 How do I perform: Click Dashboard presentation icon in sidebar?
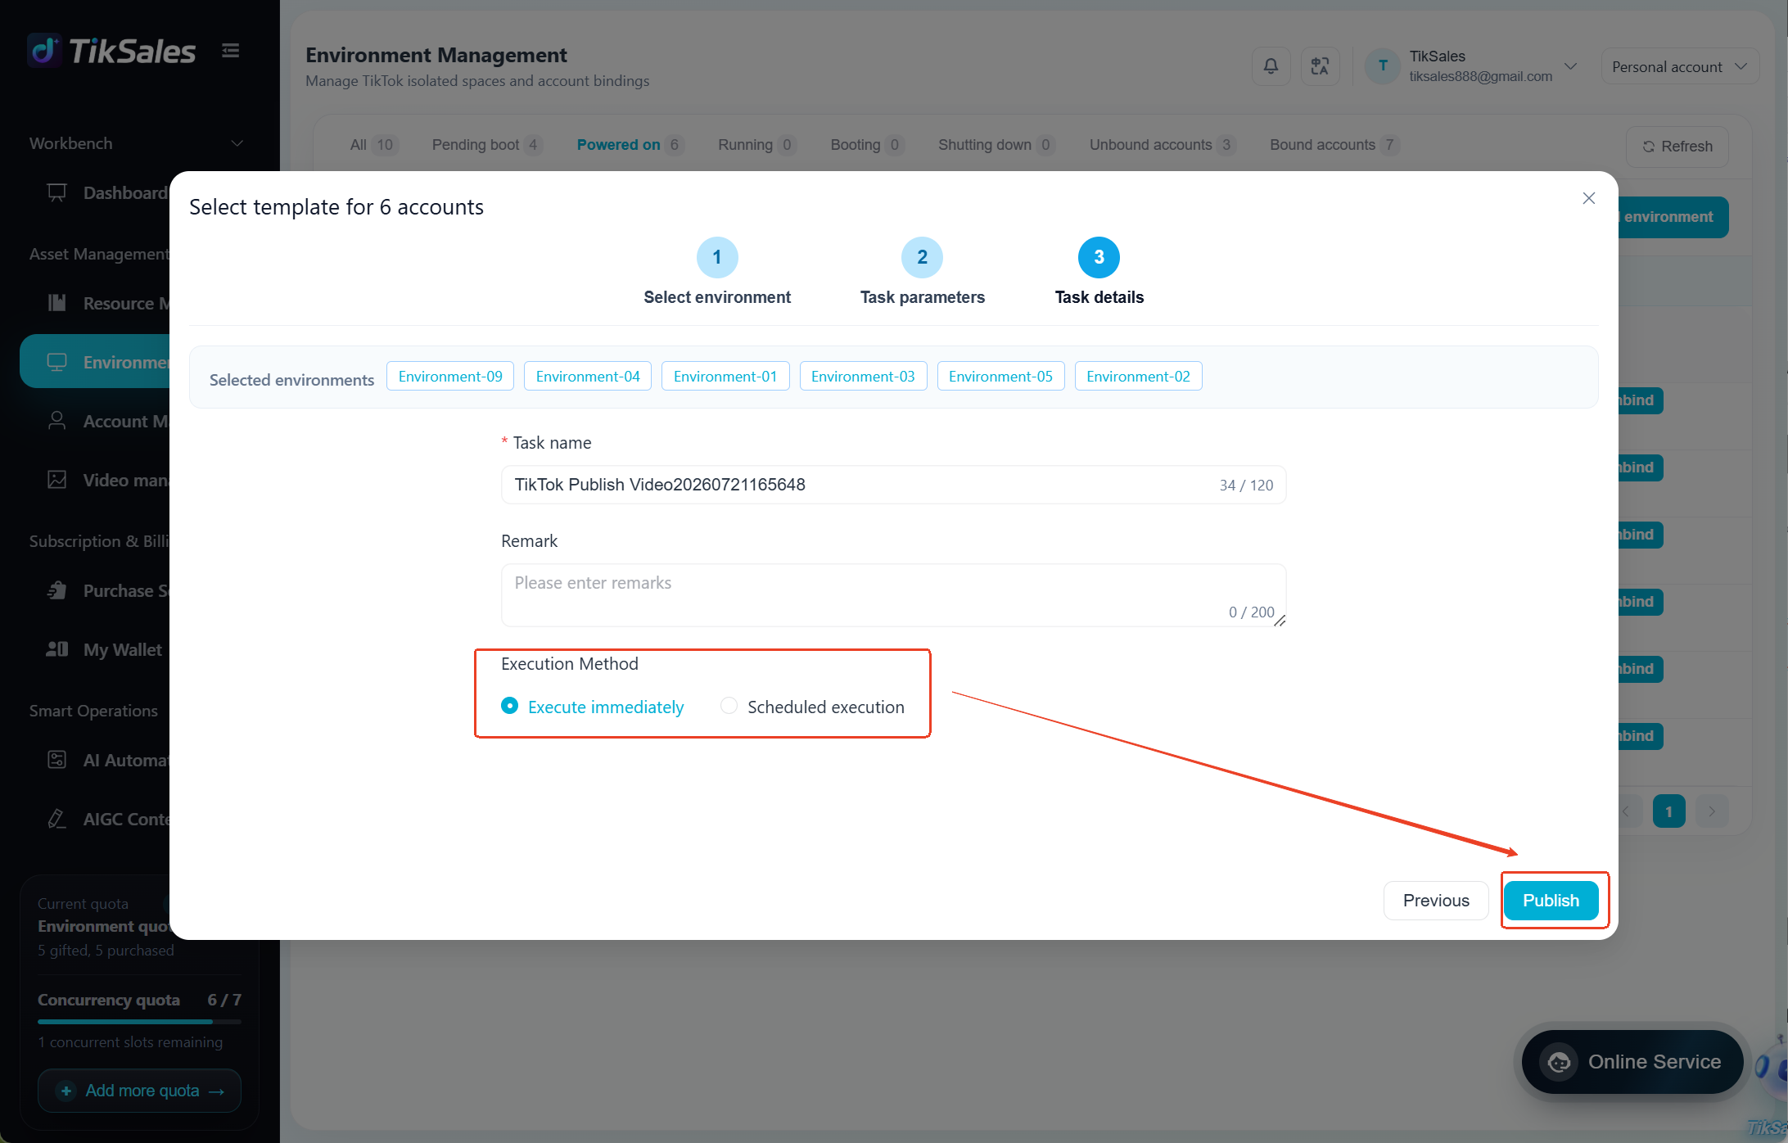click(x=56, y=192)
